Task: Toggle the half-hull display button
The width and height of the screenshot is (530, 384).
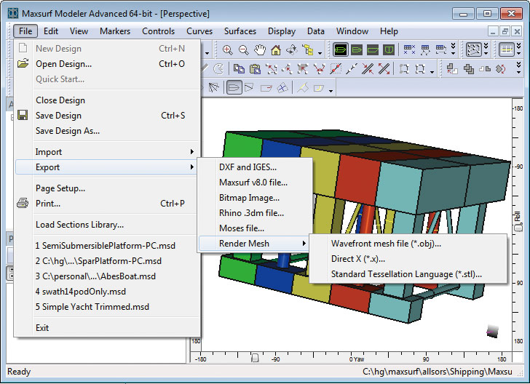Action: coord(250,88)
